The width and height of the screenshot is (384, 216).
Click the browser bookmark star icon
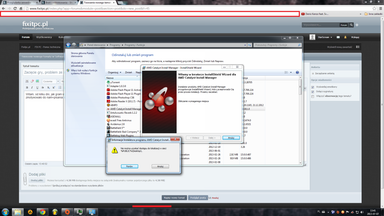(x=374, y=8)
